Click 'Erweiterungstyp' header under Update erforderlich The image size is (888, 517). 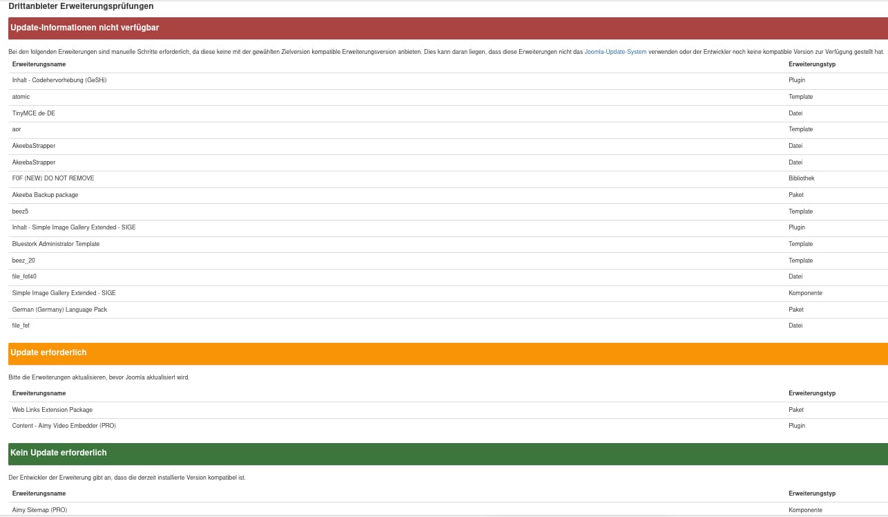coord(812,393)
